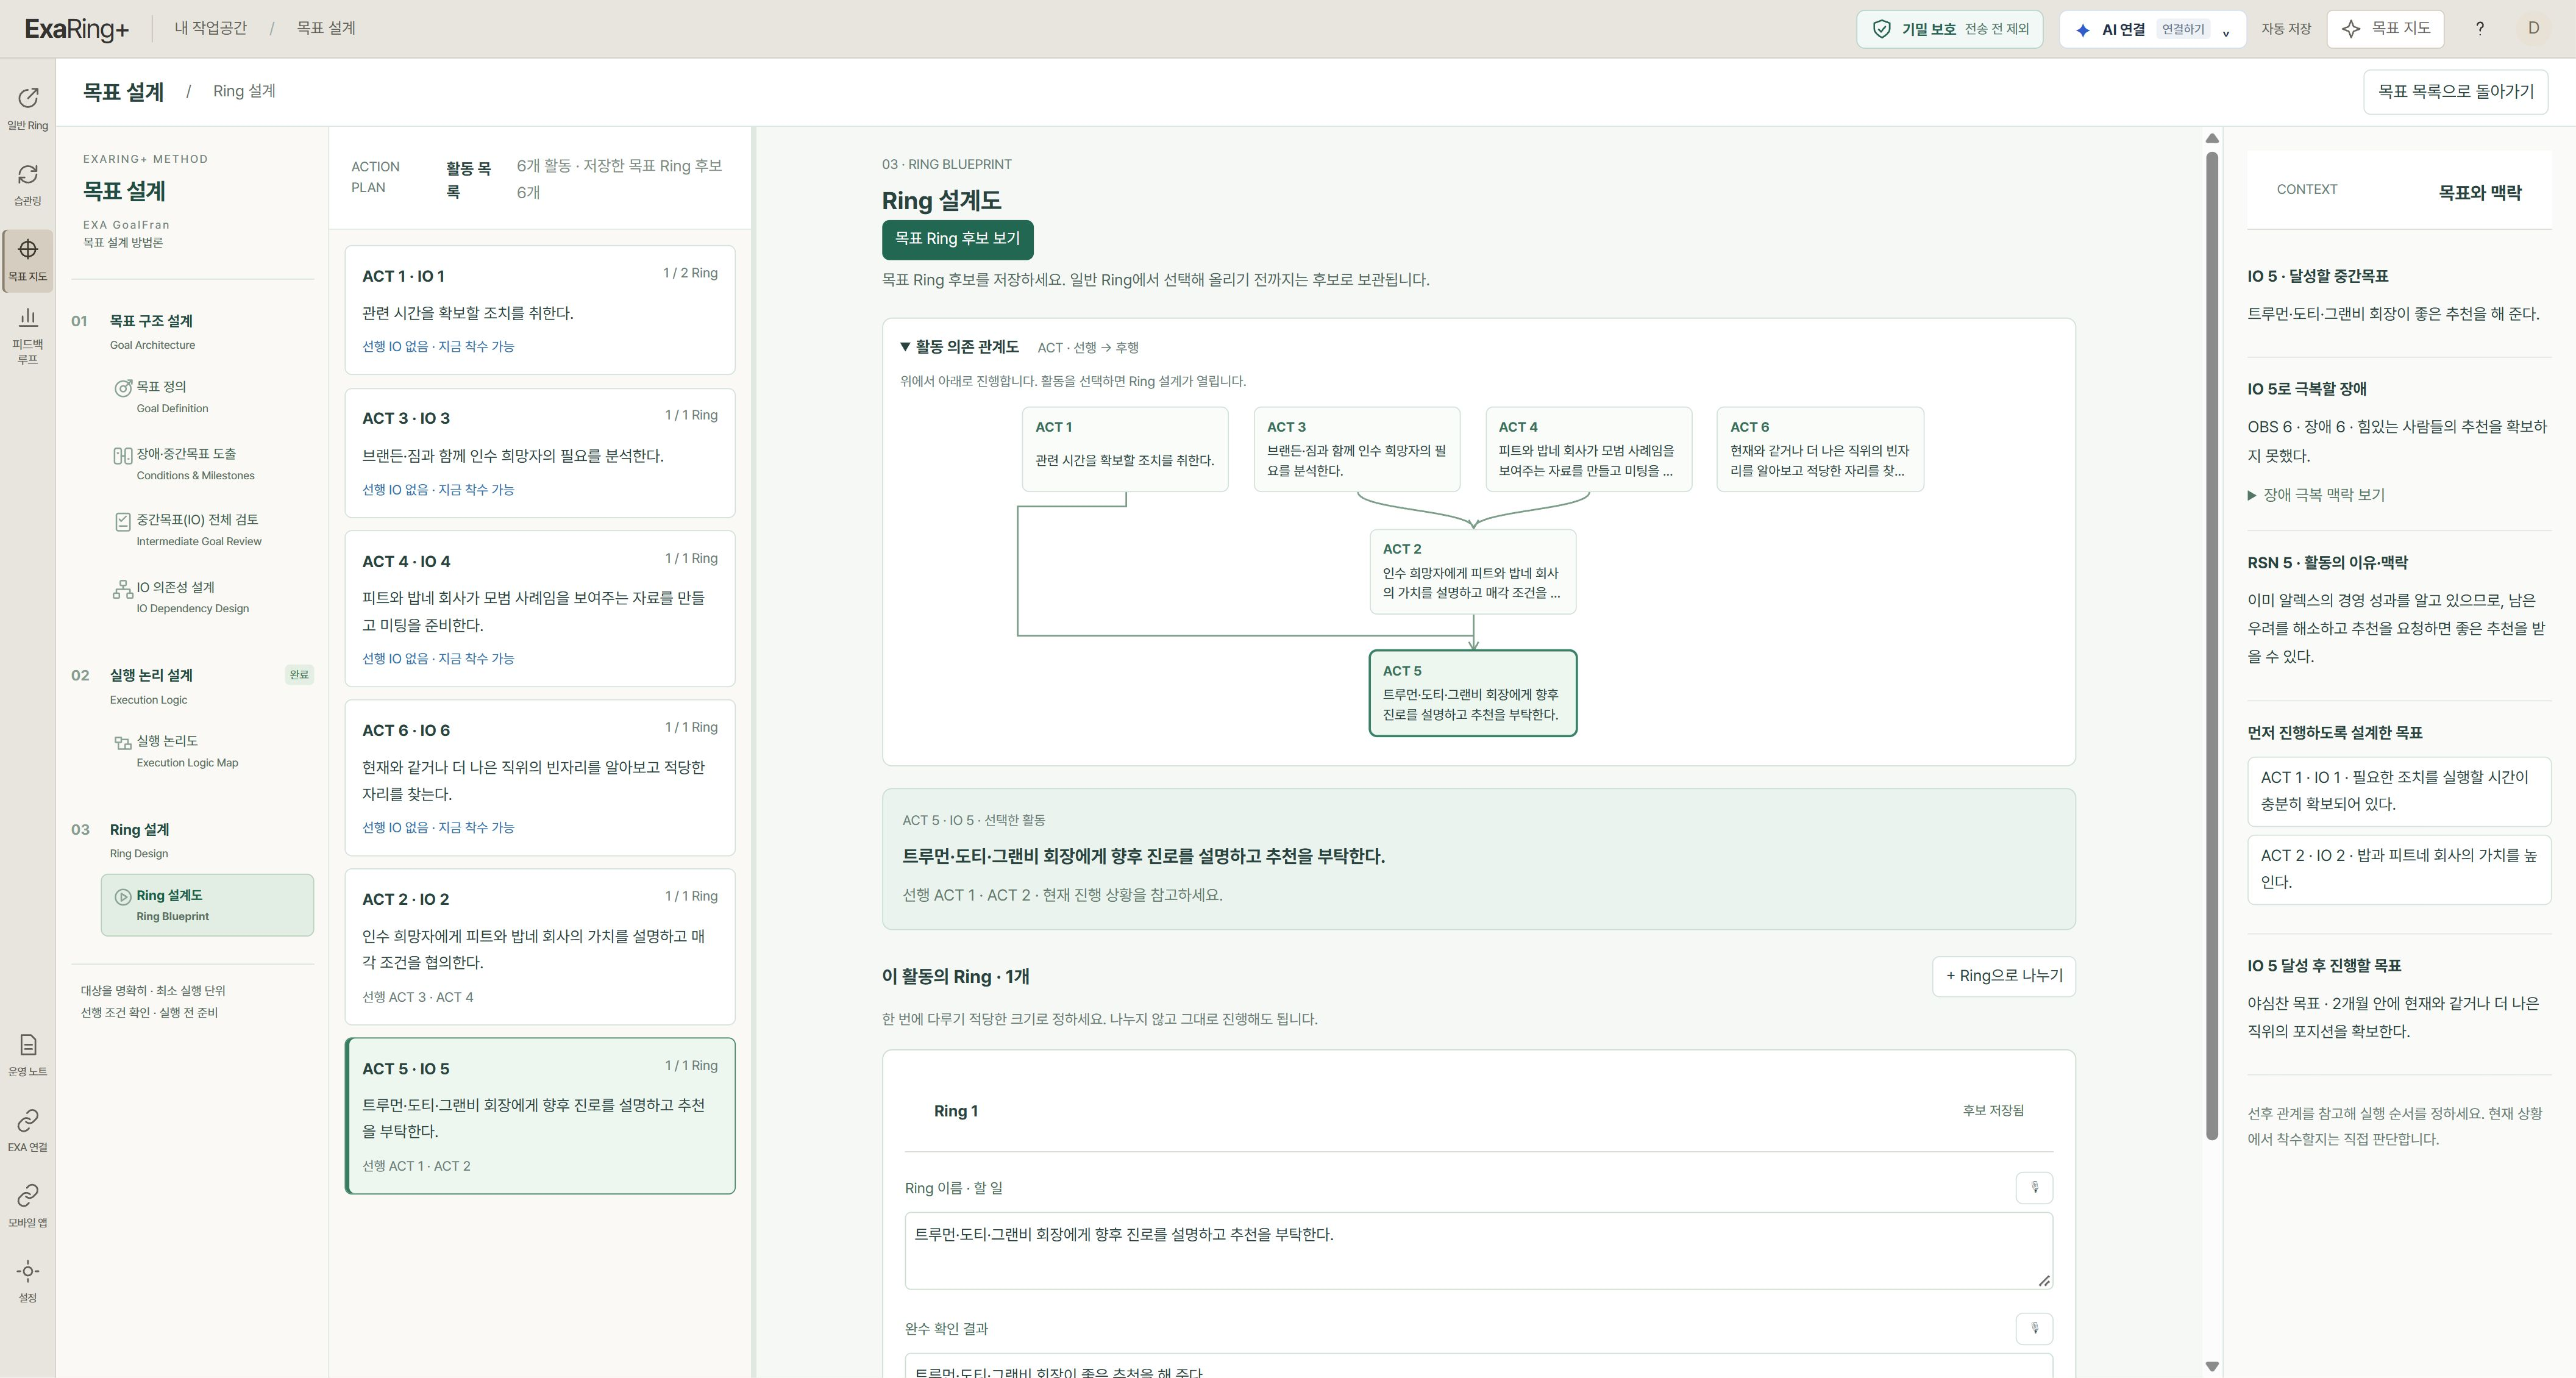Open 설정 in the left sidebar
Viewport: 2576px width, 1378px height.
coord(28,1282)
